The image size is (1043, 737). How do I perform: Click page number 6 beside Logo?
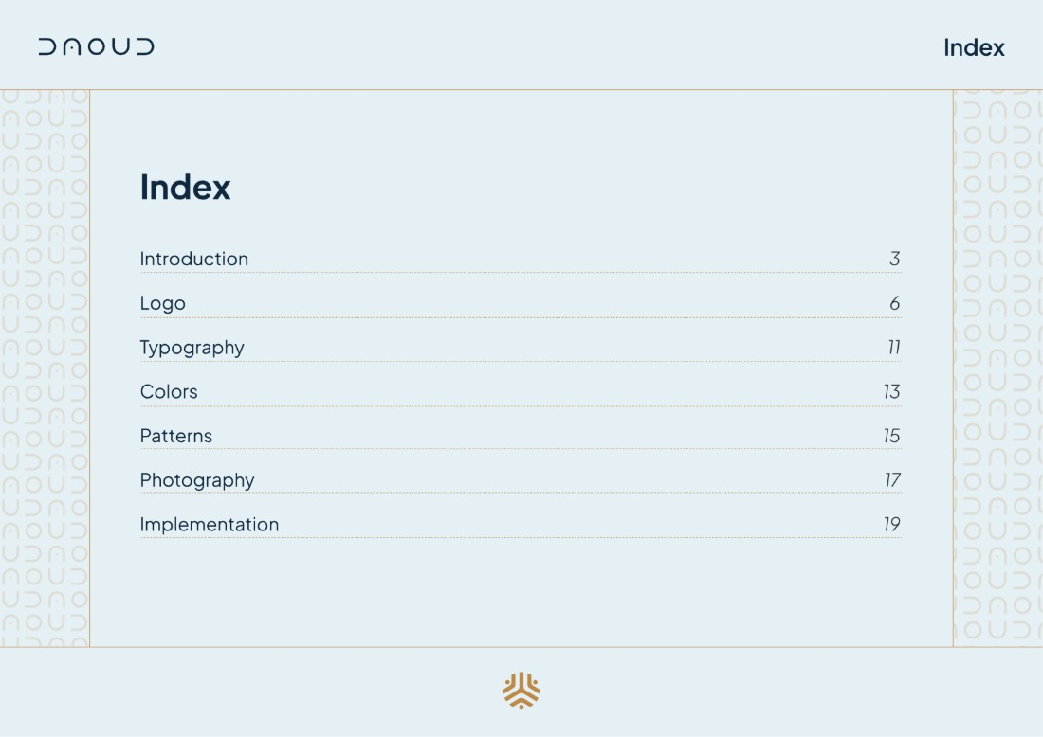[895, 303]
